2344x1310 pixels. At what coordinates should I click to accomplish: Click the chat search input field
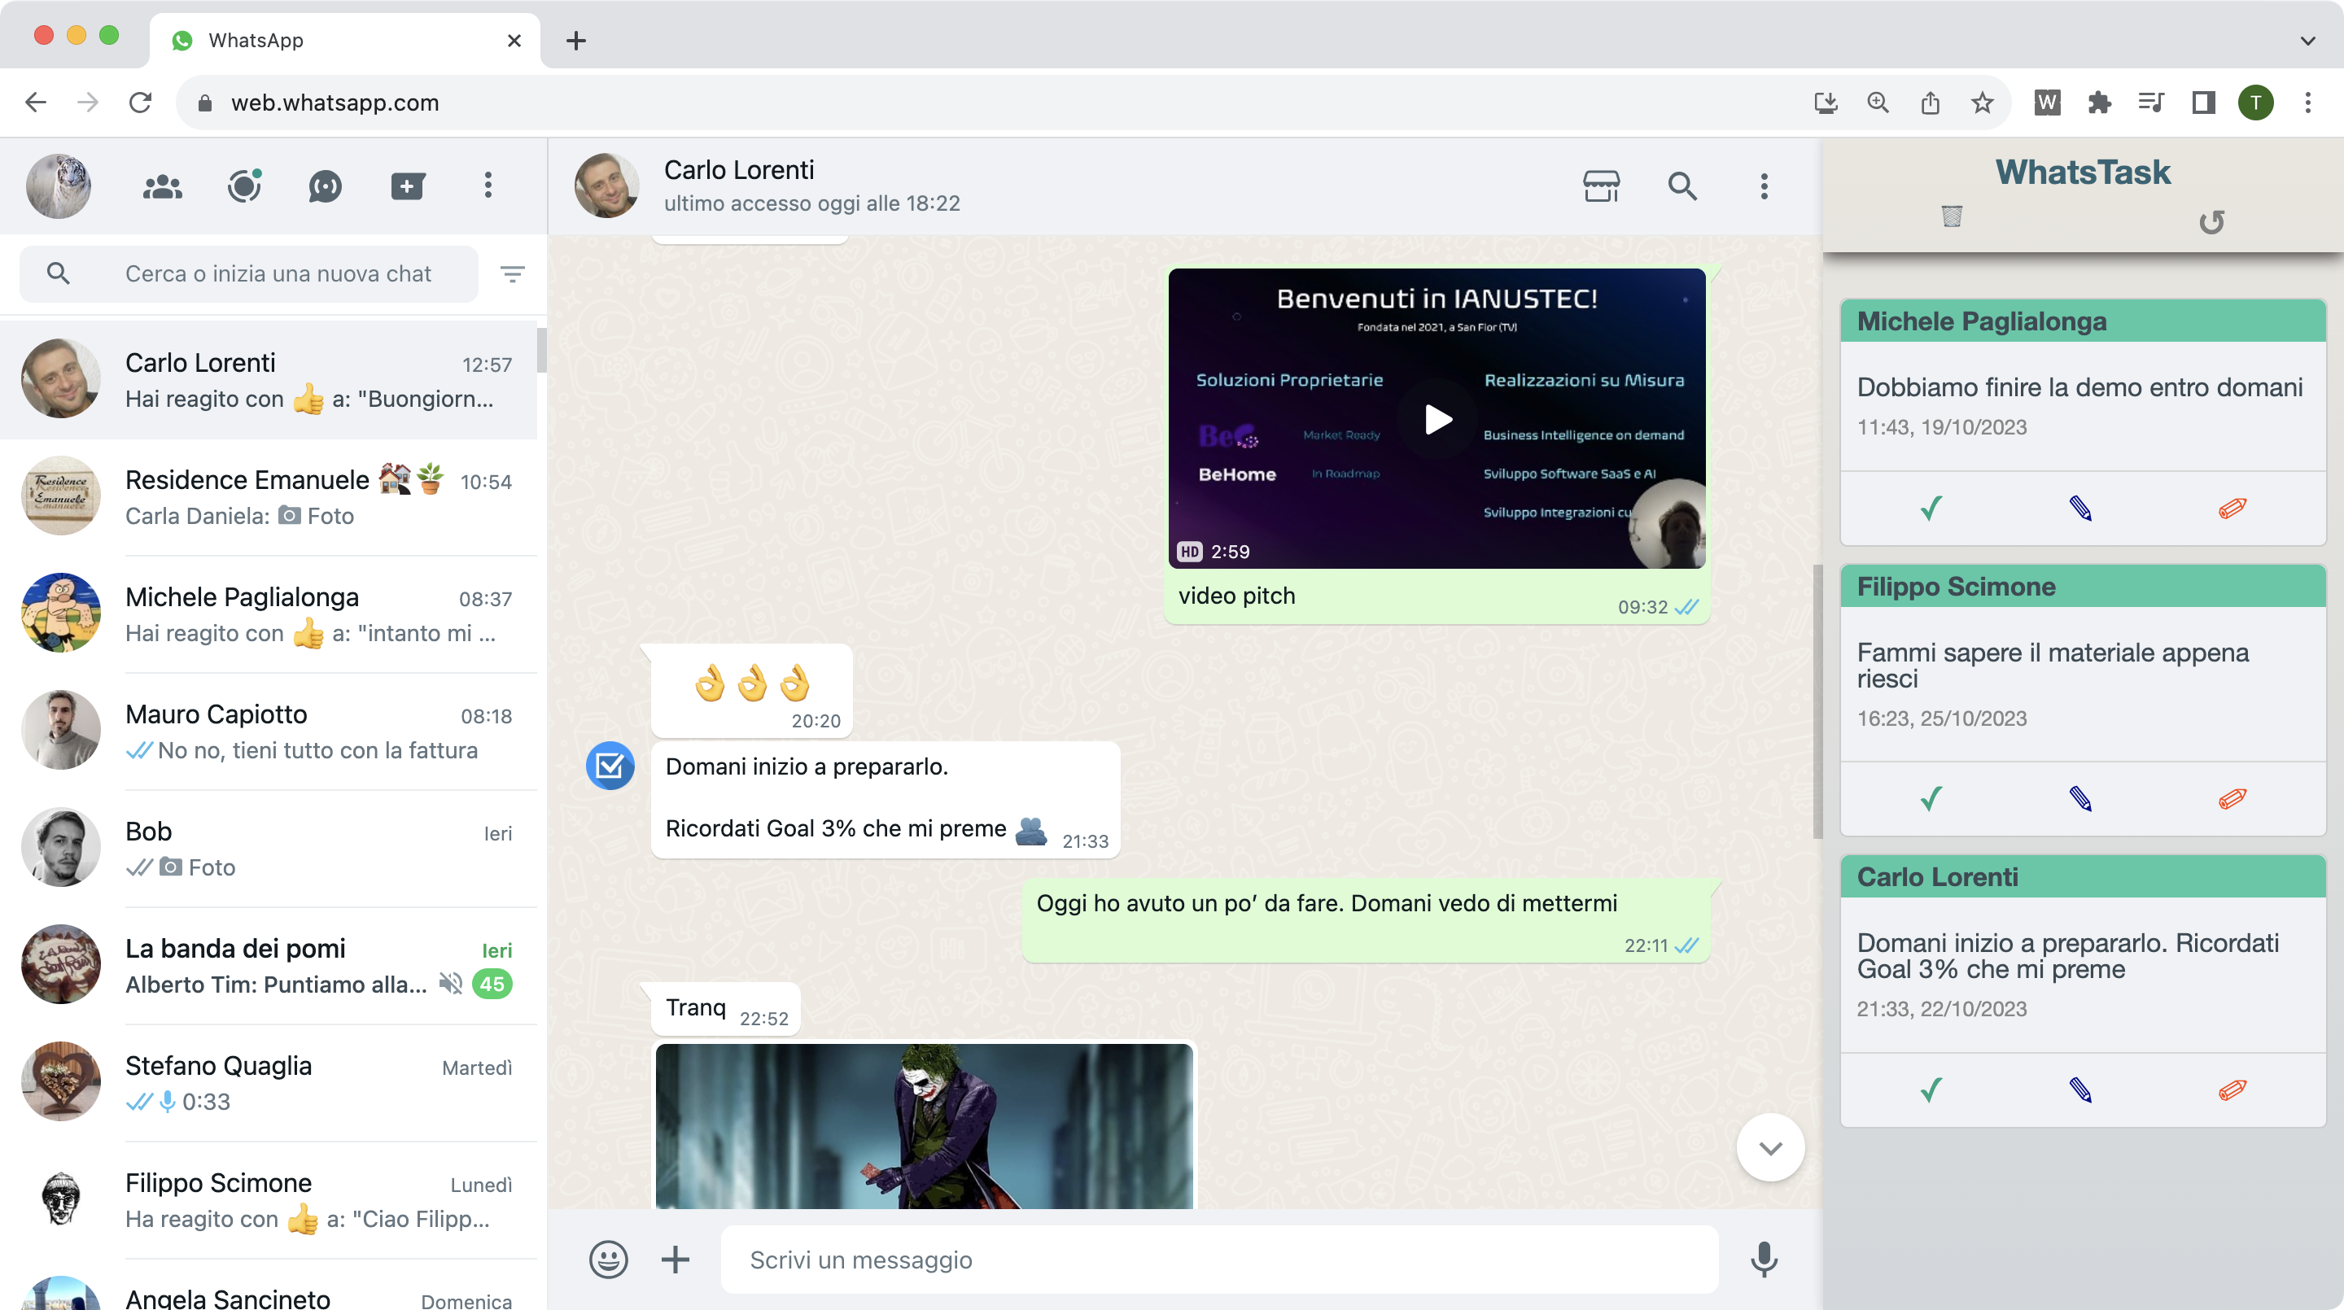[248, 274]
